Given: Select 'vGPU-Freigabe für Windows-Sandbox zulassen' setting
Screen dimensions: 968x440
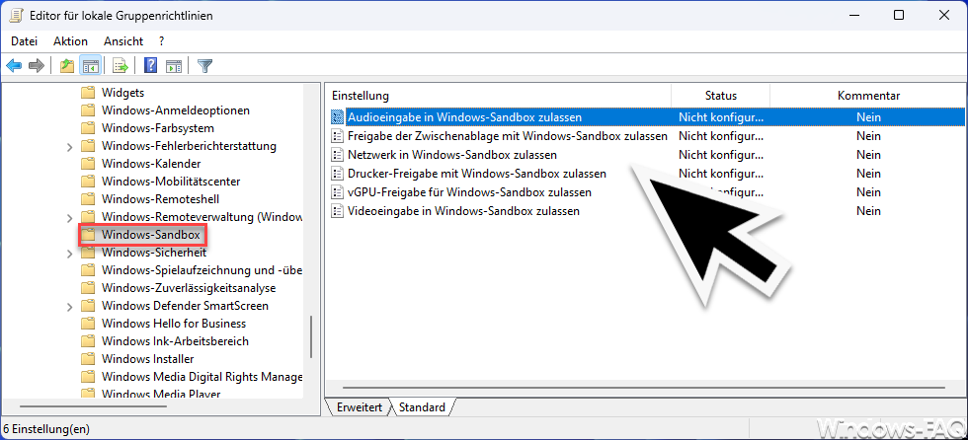Looking at the screenshot, I should pyautogui.click(x=469, y=192).
